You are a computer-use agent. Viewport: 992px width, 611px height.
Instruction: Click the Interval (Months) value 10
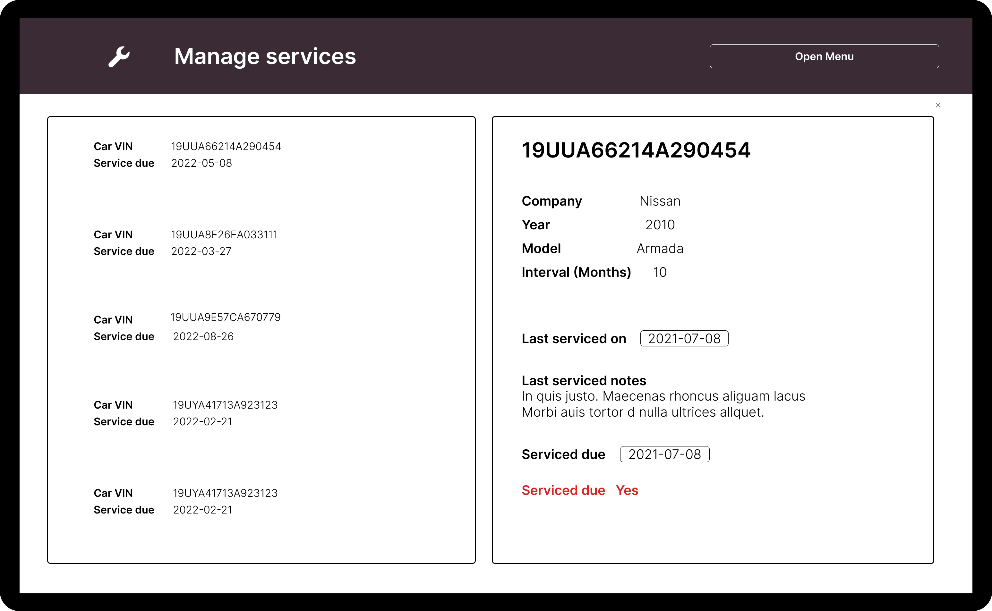click(659, 272)
